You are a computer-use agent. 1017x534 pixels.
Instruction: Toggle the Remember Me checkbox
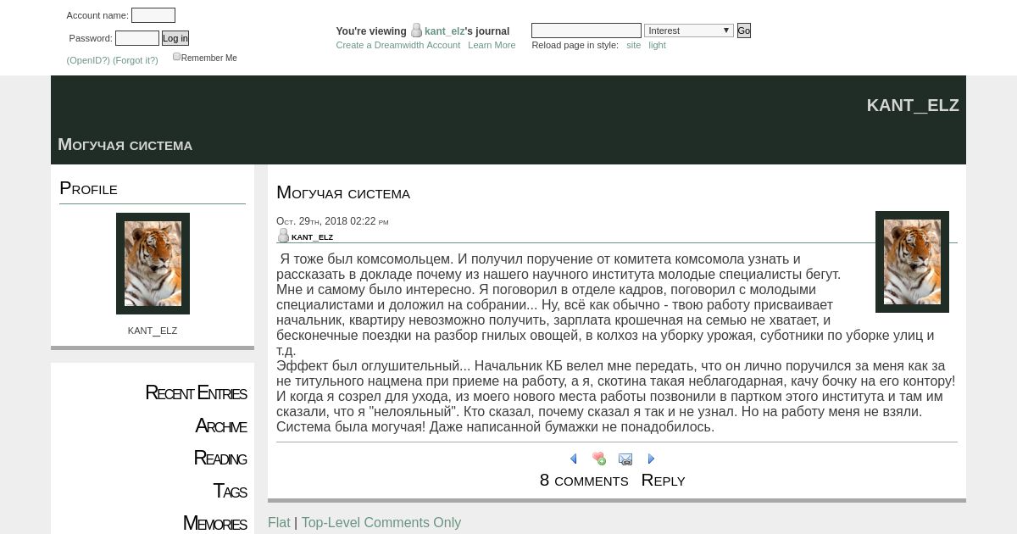tap(176, 57)
